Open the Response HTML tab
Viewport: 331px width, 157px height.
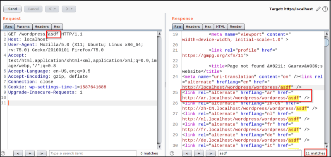click(221, 27)
